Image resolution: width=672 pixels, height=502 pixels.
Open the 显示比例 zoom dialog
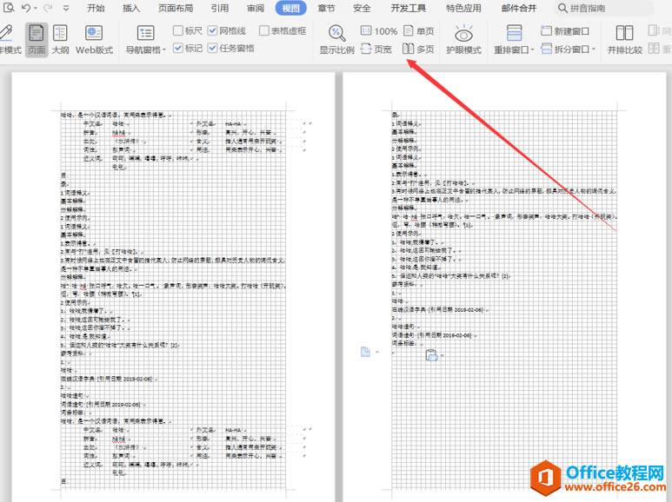point(336,39)
